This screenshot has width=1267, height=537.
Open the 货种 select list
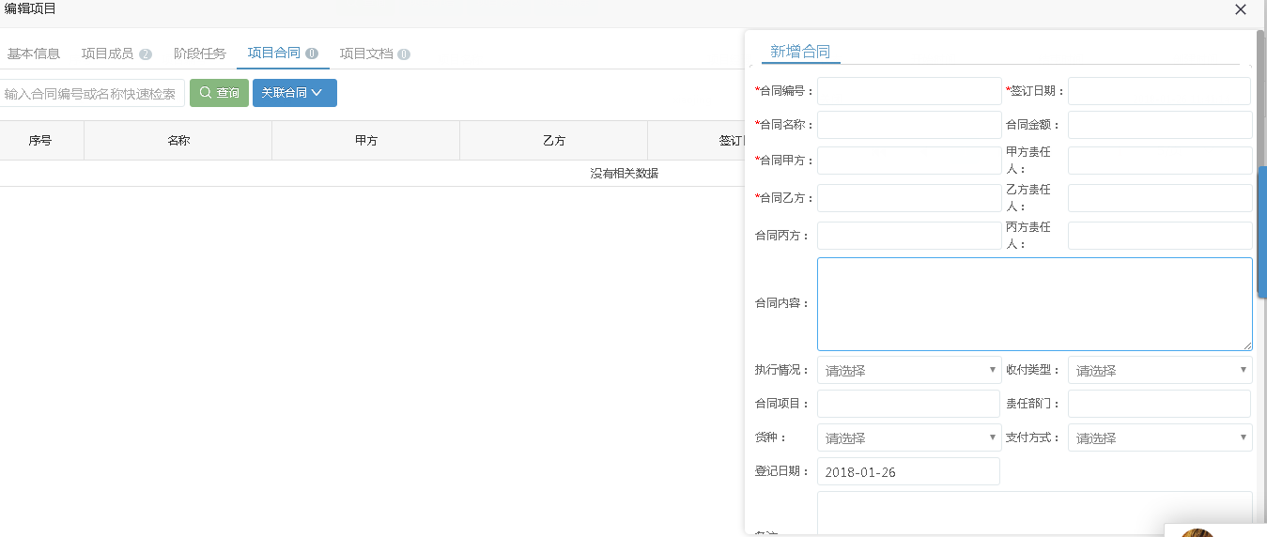click(908, 437)
